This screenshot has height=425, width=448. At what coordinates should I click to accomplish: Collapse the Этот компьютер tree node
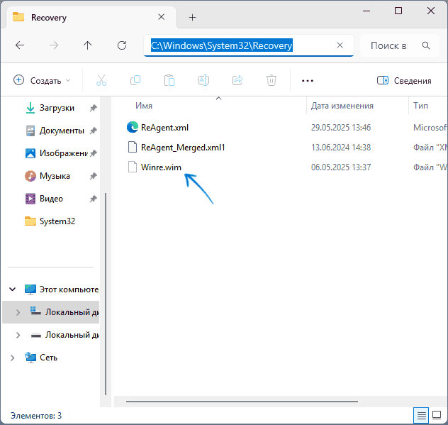[12, 289]
